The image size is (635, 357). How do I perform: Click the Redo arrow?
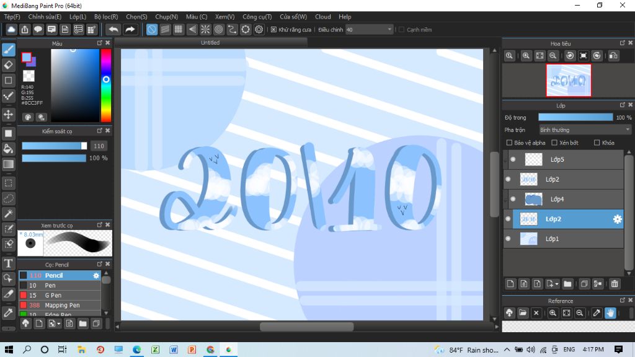tap(130, 30)
